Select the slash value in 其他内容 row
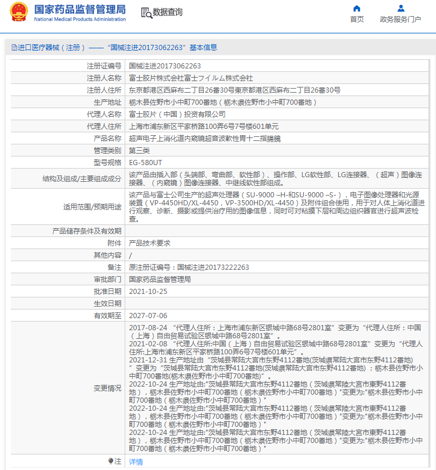 [130, 255]
